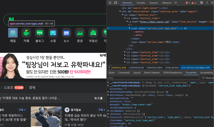Open DevTools settings gear
This screenshot has height=127, width=214.
click(x=201, y=3)
